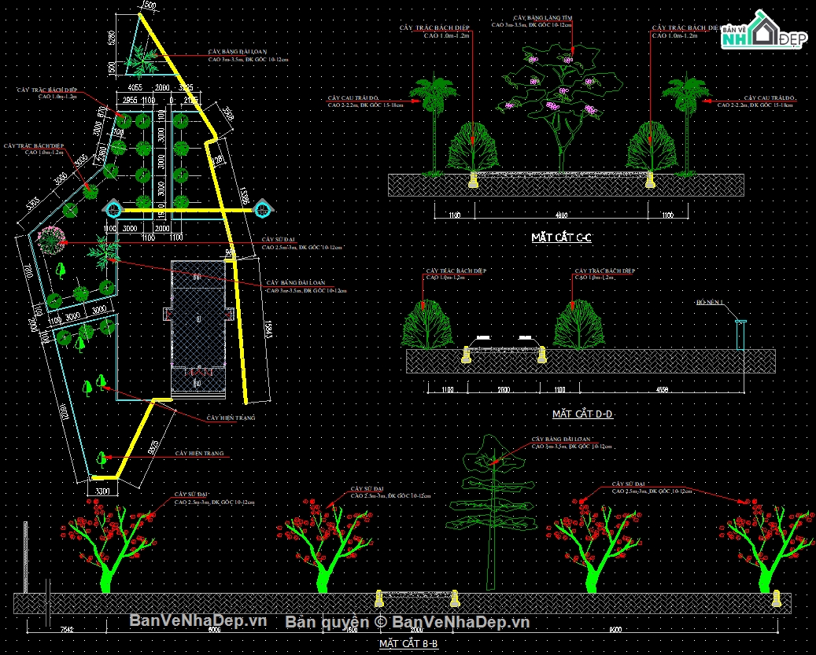Pick the tall layered tree in section B-B
Image resolution: width=816 pixels, height=655 pixels.
coord(492,513)
